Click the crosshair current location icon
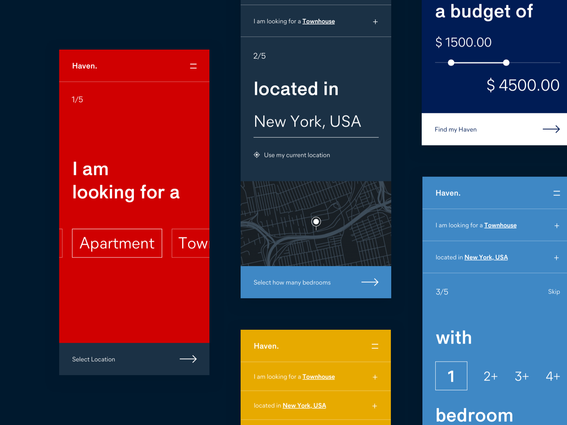Screen dimensions: 567x425 [257, 155]
